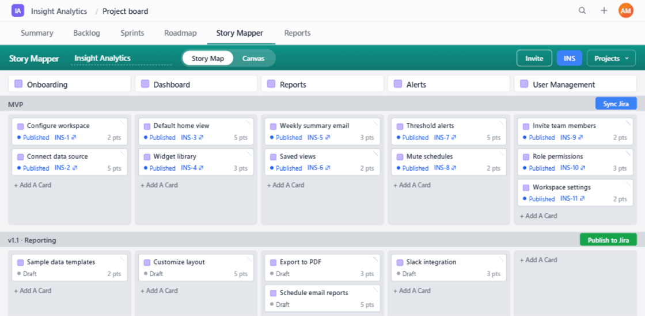Select the MVP release row label
The height and width of the screenshot is (316, 645).
pyautogui.click(x=16, y=104)
